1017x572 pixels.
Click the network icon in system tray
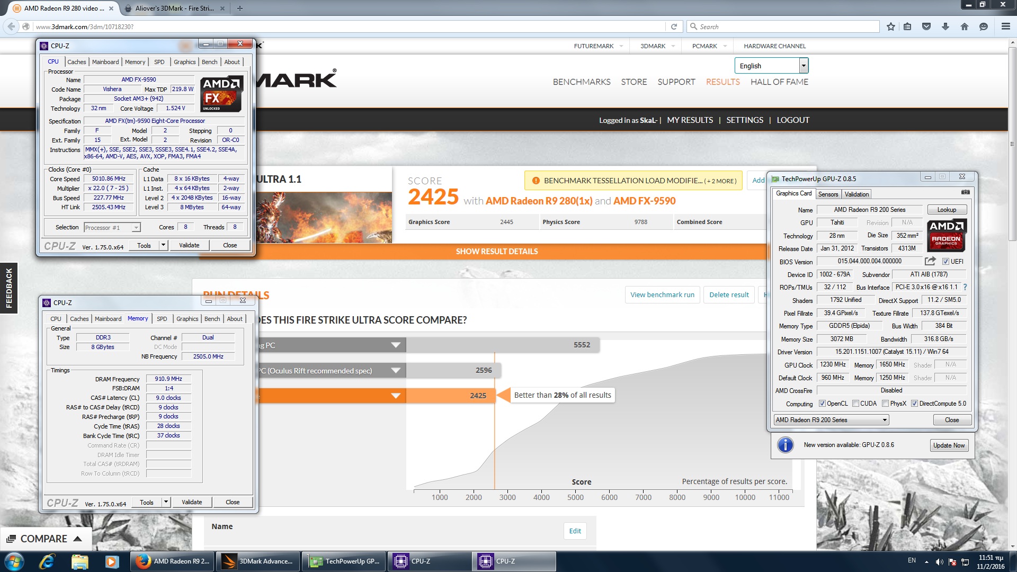pos(965,561)
